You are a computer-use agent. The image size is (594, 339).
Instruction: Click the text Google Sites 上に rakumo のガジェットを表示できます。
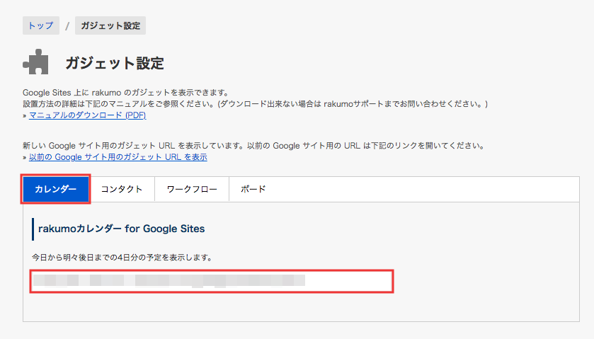pos(126,93)
